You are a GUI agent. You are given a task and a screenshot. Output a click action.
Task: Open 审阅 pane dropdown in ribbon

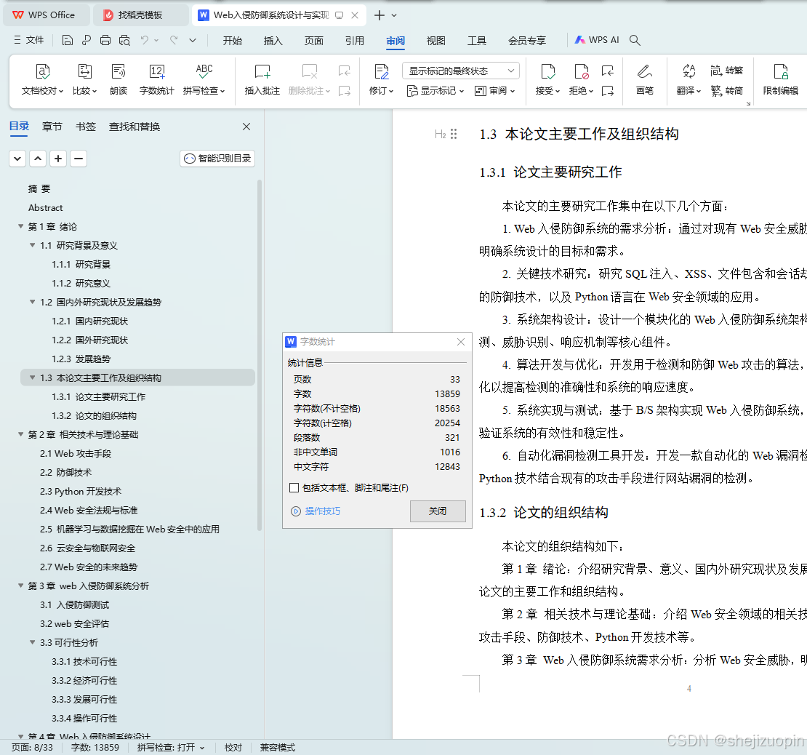[x=494, y=91]
